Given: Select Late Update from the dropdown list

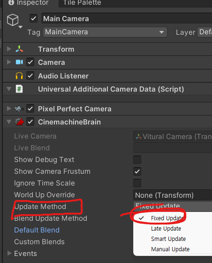Looking at the screenshot, I should (x=166, y=228).
